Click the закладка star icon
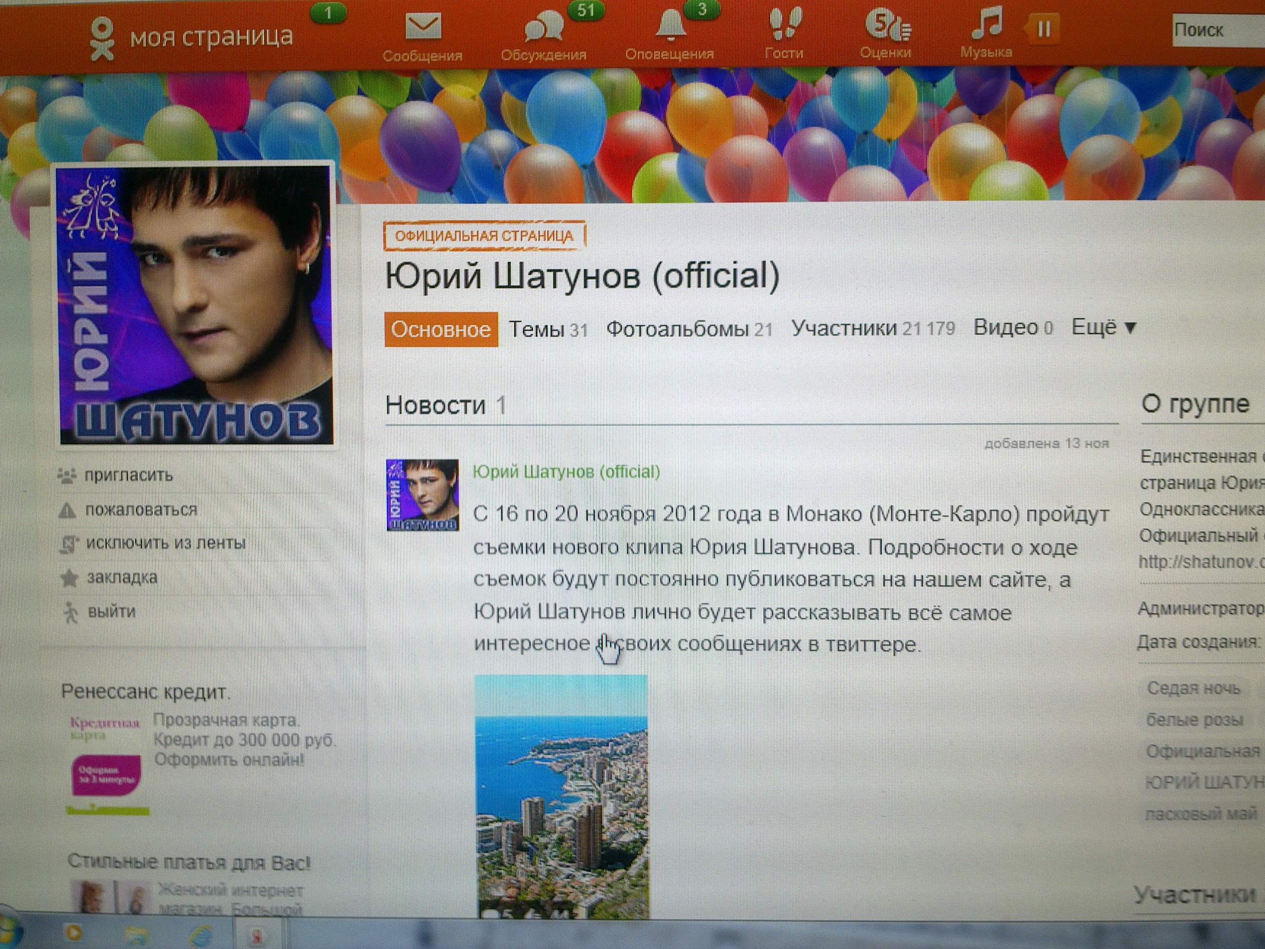The height and width of the screenshot is (949, 1265). [69, 578]
